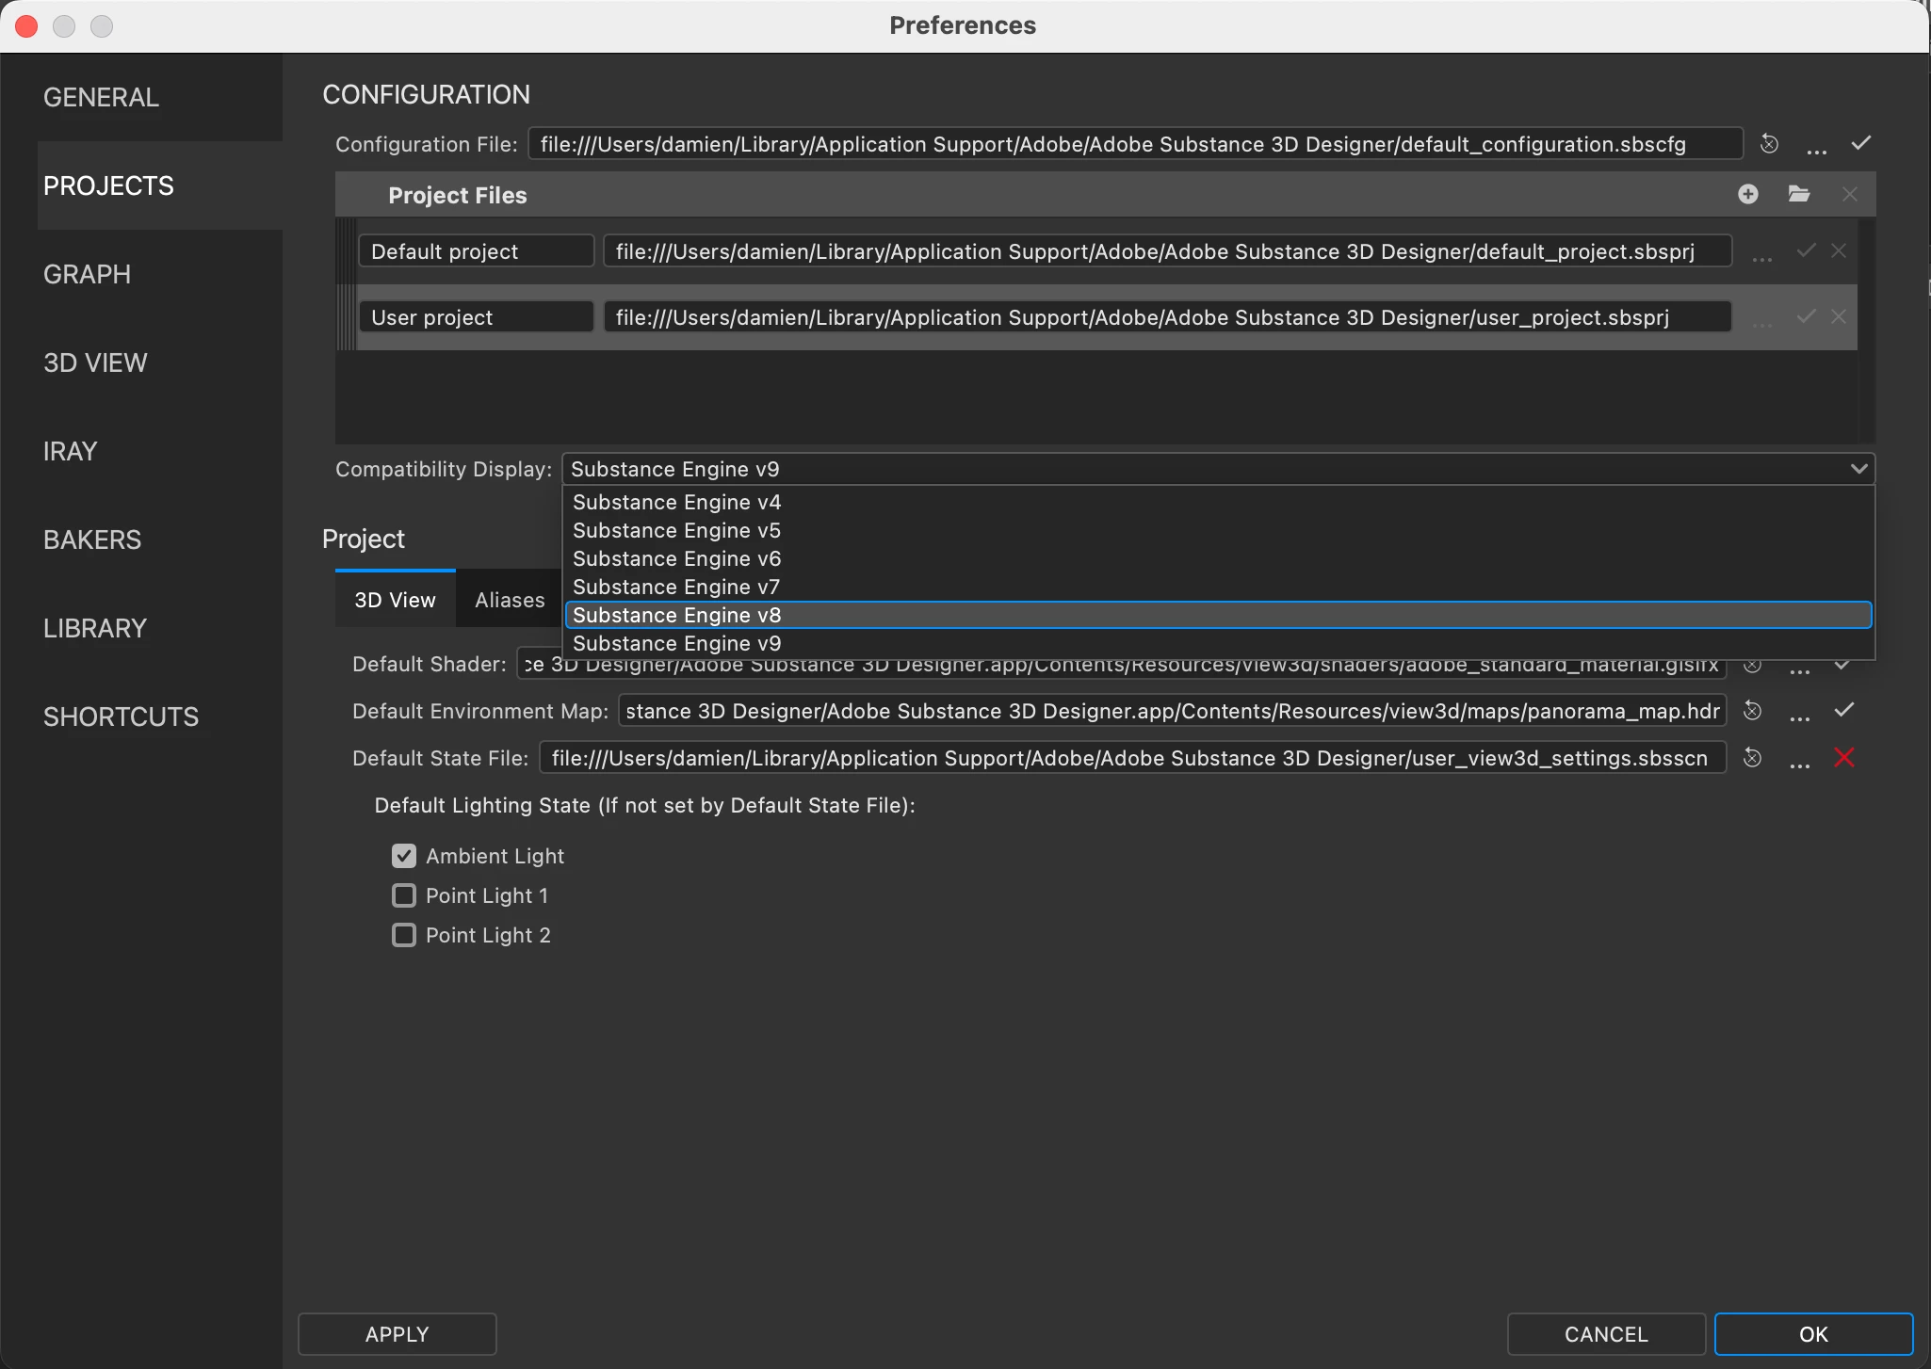Reset the Default State File path
The image size is (1931, 1369).
click(x=1752, y=758)
